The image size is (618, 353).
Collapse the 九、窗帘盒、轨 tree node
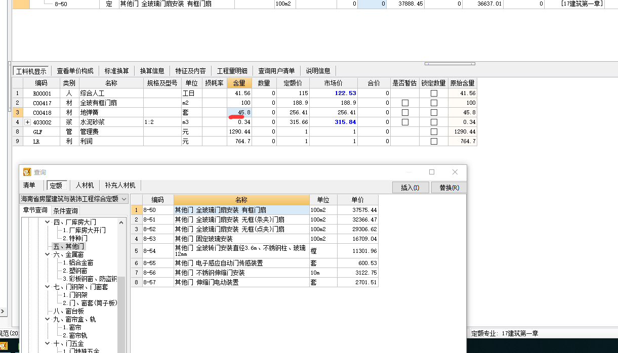tap(48, 319)
